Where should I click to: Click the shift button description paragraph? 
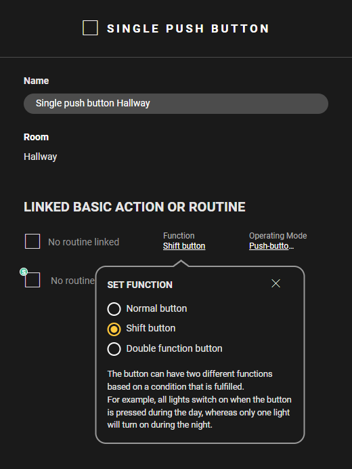coord(199,399)
